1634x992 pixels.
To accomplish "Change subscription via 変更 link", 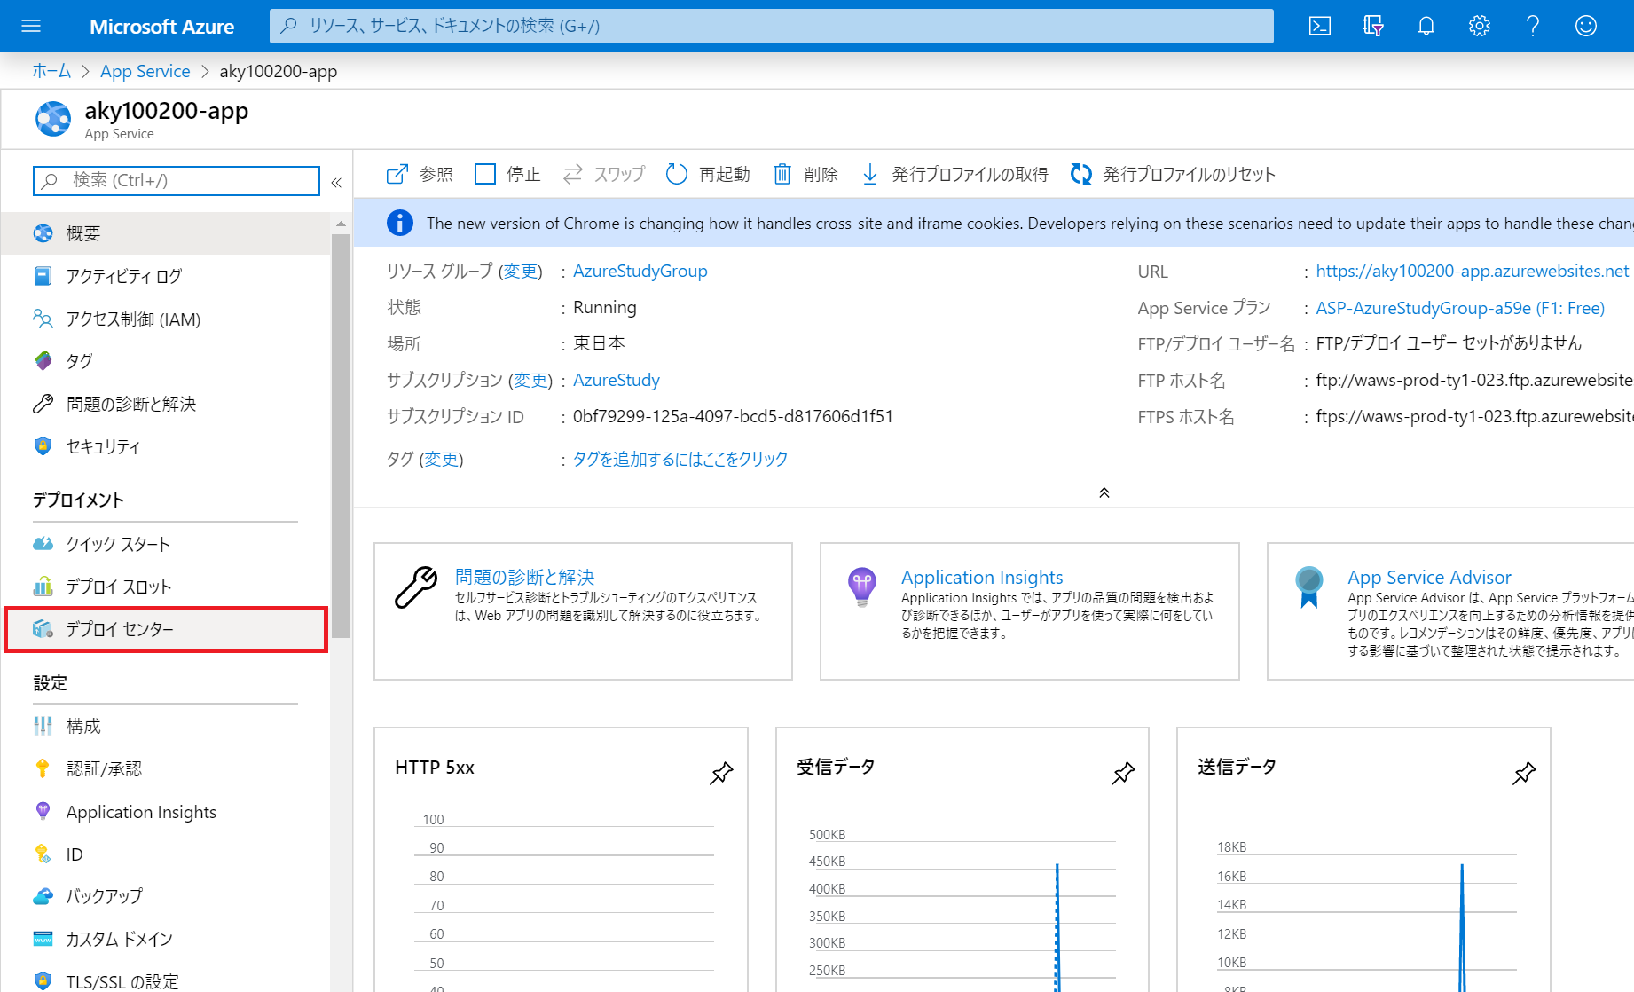I will [x=530, y=380].
